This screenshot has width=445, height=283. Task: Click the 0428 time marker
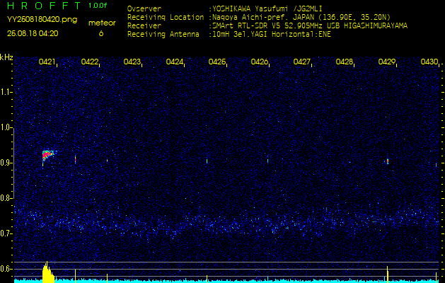345,62
